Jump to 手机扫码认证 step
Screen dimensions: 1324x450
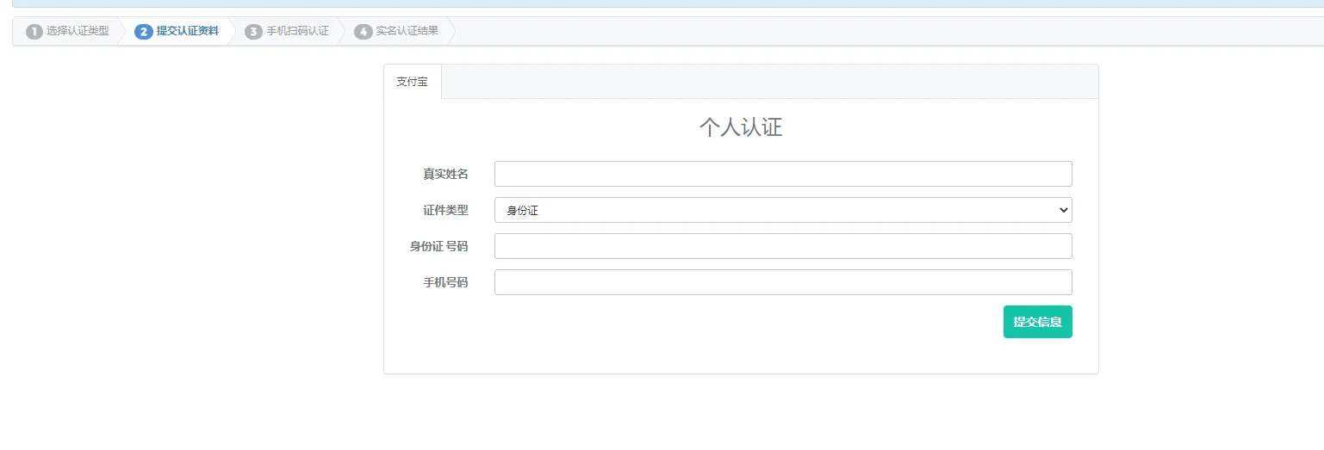click(297, 31)
